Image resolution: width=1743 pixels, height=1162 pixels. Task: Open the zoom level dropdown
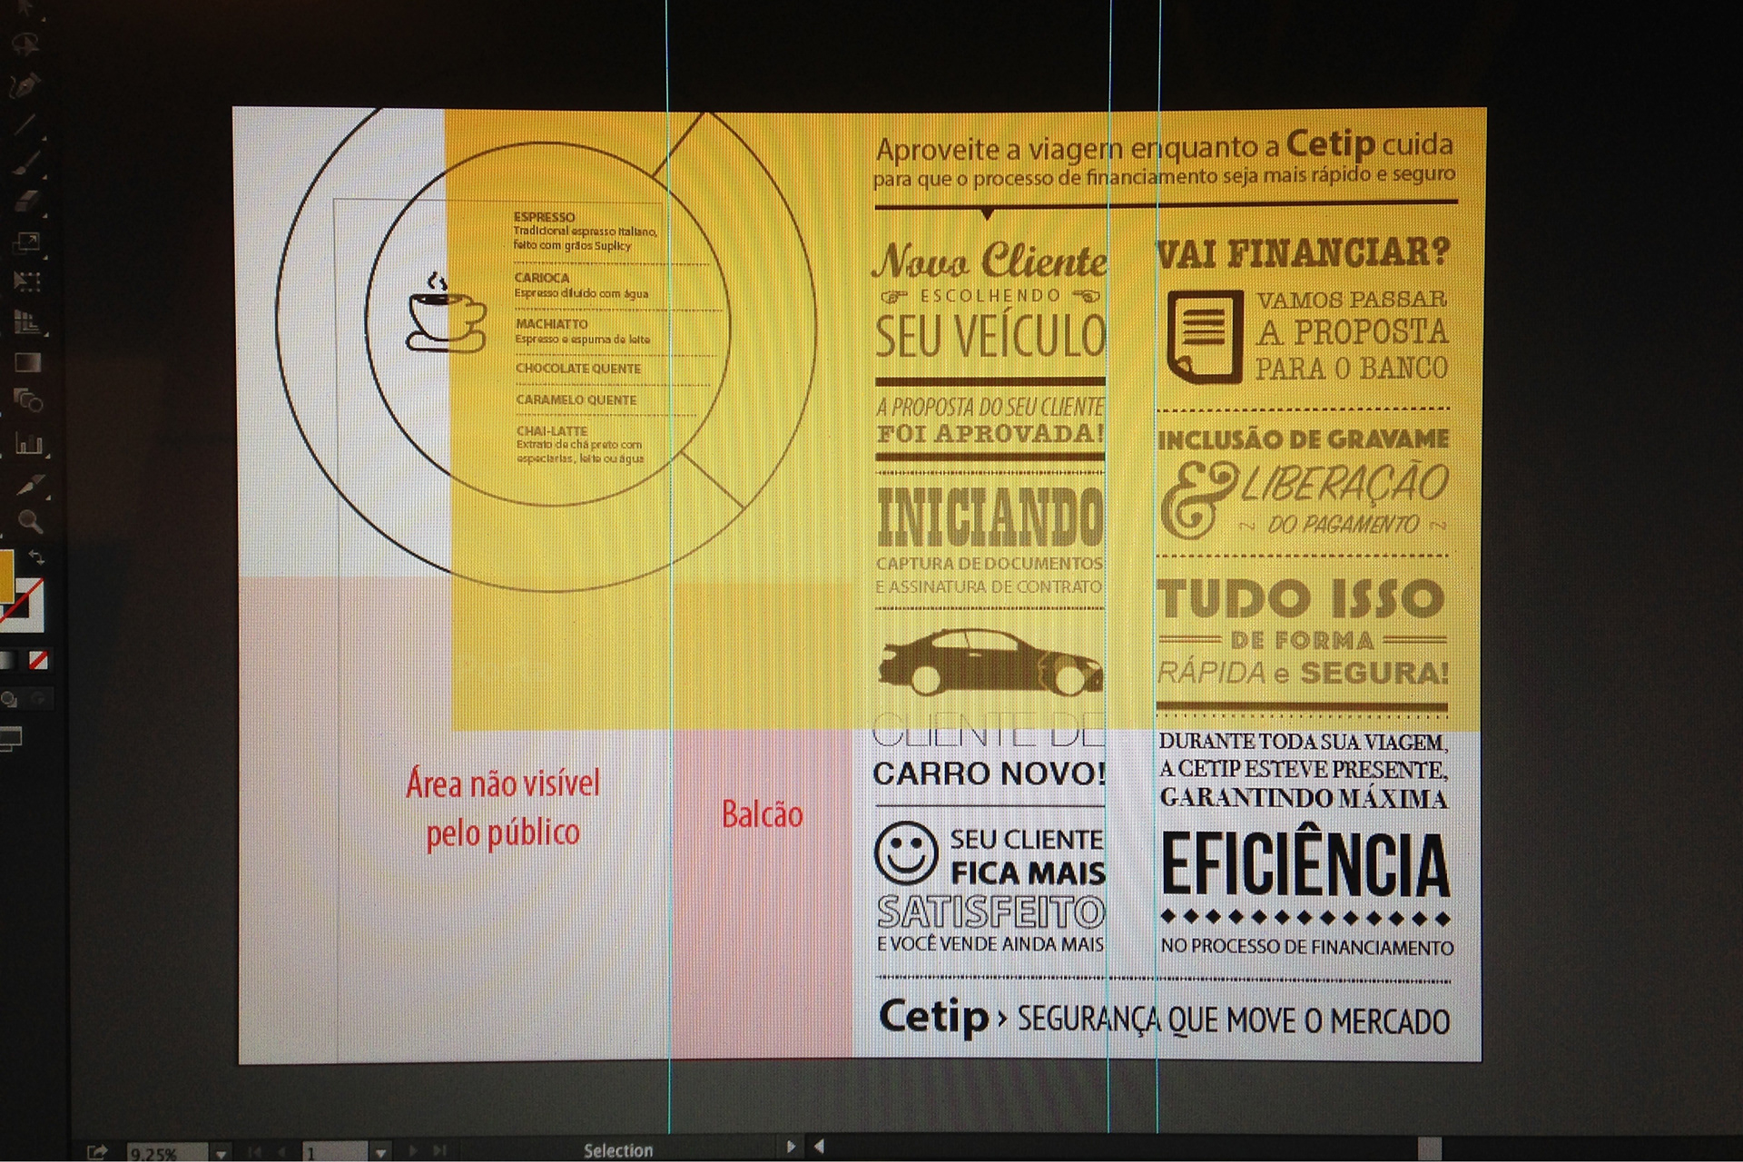221,1153
